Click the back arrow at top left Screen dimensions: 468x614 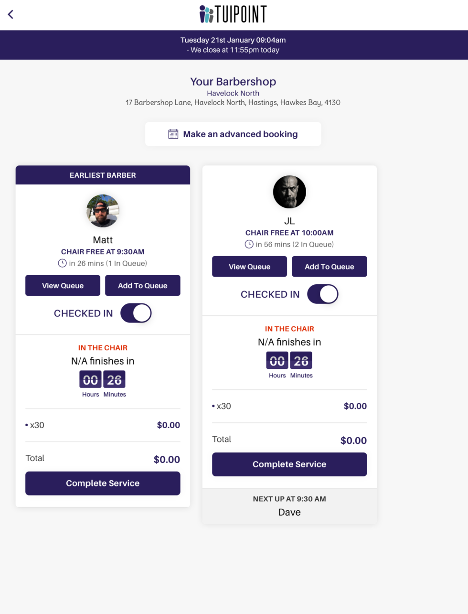(x=11, y=14)
